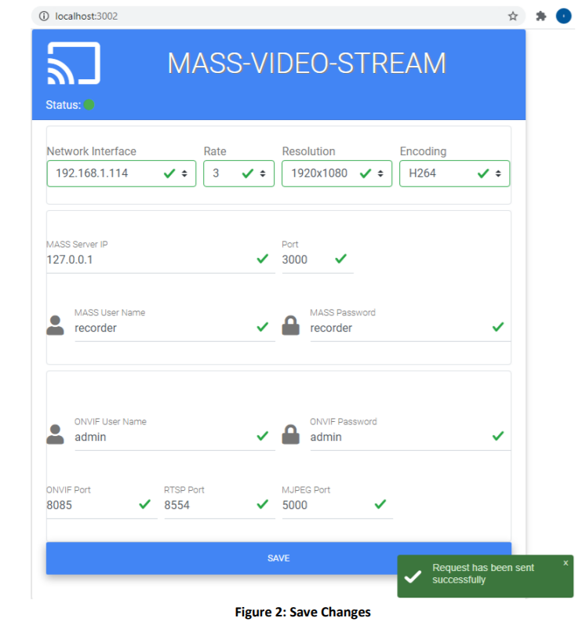Focus the MASS User Name field
This screenshot has width=582, height=629.
pyautogui.click(x=175, y=328)
